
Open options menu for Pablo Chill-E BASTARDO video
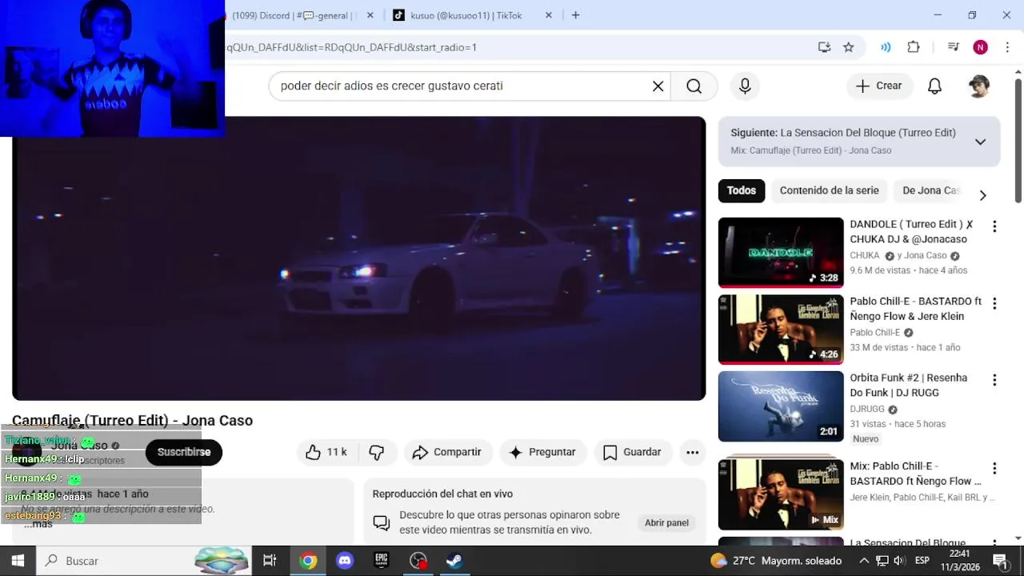point(994,303)
